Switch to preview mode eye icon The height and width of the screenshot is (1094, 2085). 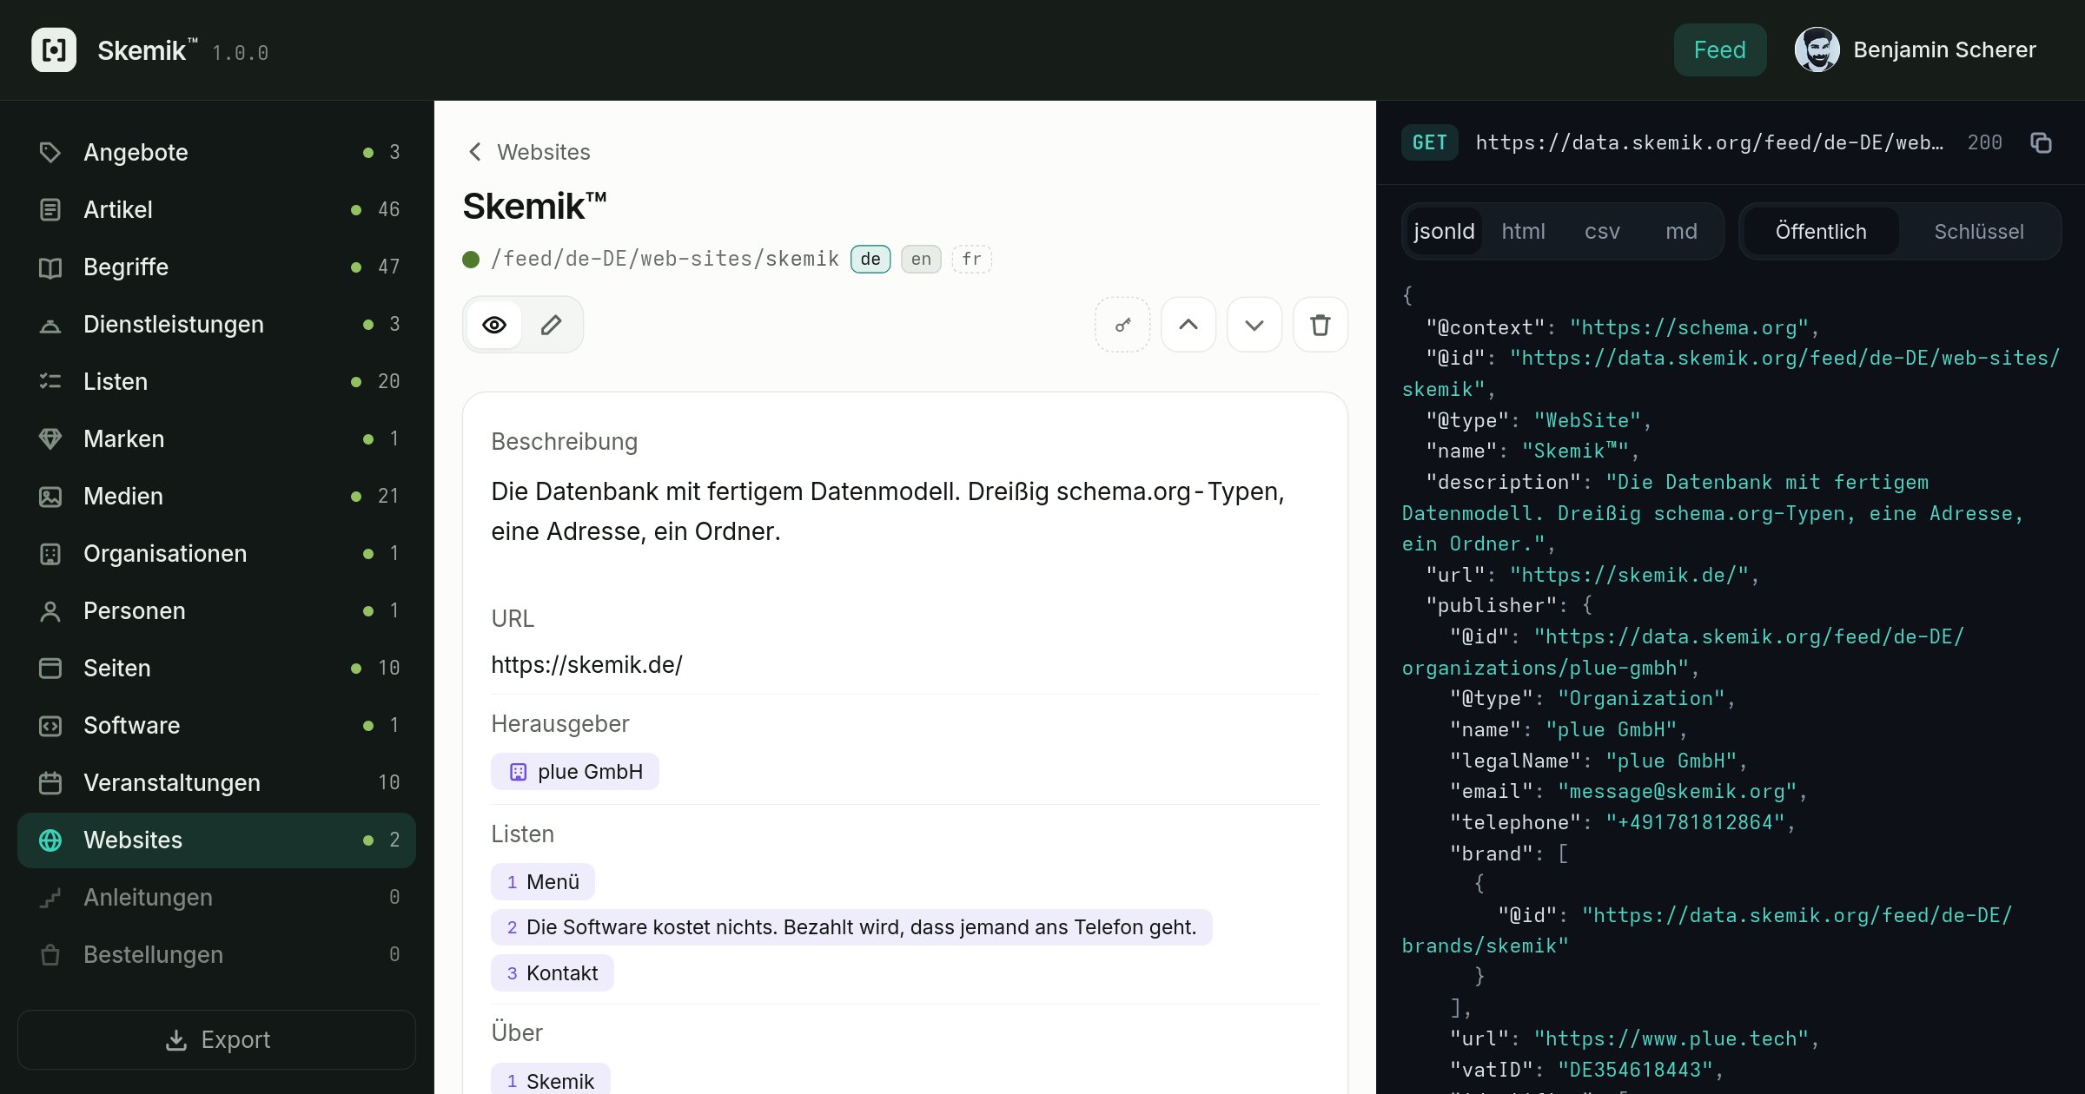click(494, 325)
